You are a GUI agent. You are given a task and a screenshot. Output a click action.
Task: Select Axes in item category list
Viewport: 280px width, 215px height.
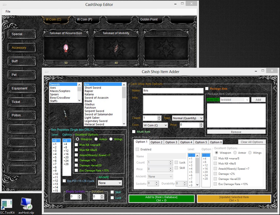tap(63, 88)
